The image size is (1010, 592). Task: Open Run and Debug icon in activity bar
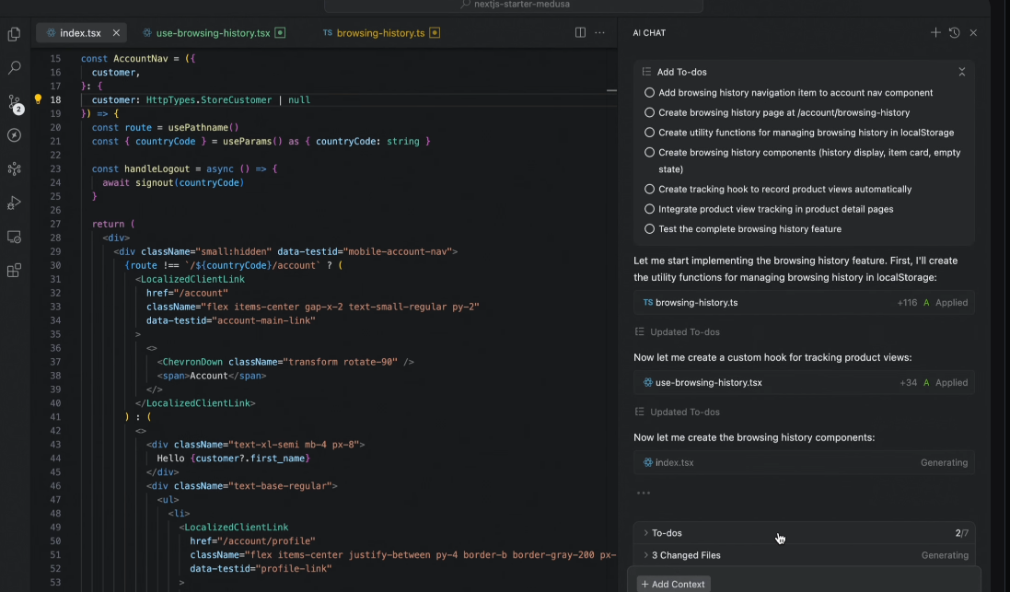point(14,203)
